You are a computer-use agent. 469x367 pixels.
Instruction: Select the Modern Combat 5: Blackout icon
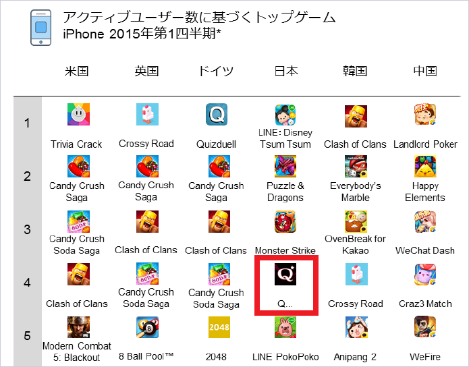coord(78,327)
